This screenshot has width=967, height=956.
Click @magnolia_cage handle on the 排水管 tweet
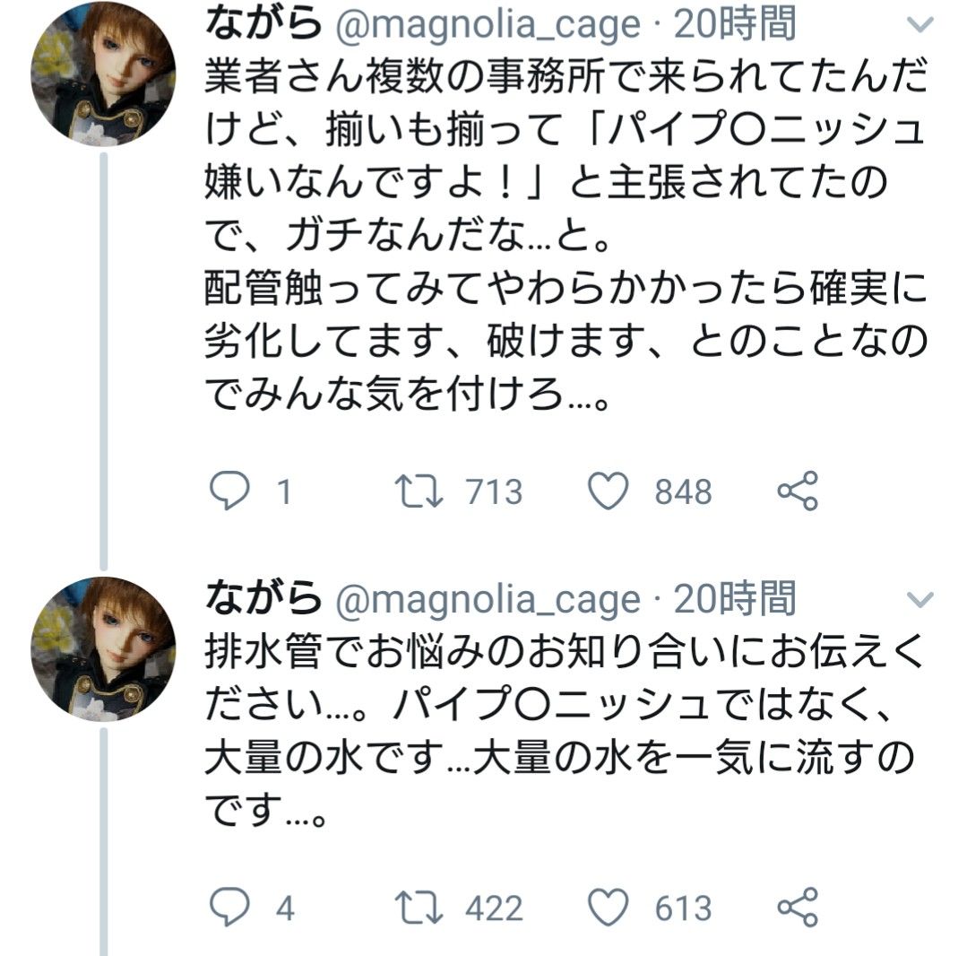(x=487, y=598)
